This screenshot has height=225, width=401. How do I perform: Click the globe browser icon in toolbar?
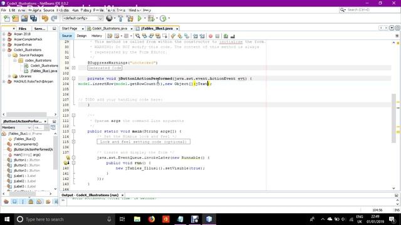pyautogui.click(x=109, y=18)
